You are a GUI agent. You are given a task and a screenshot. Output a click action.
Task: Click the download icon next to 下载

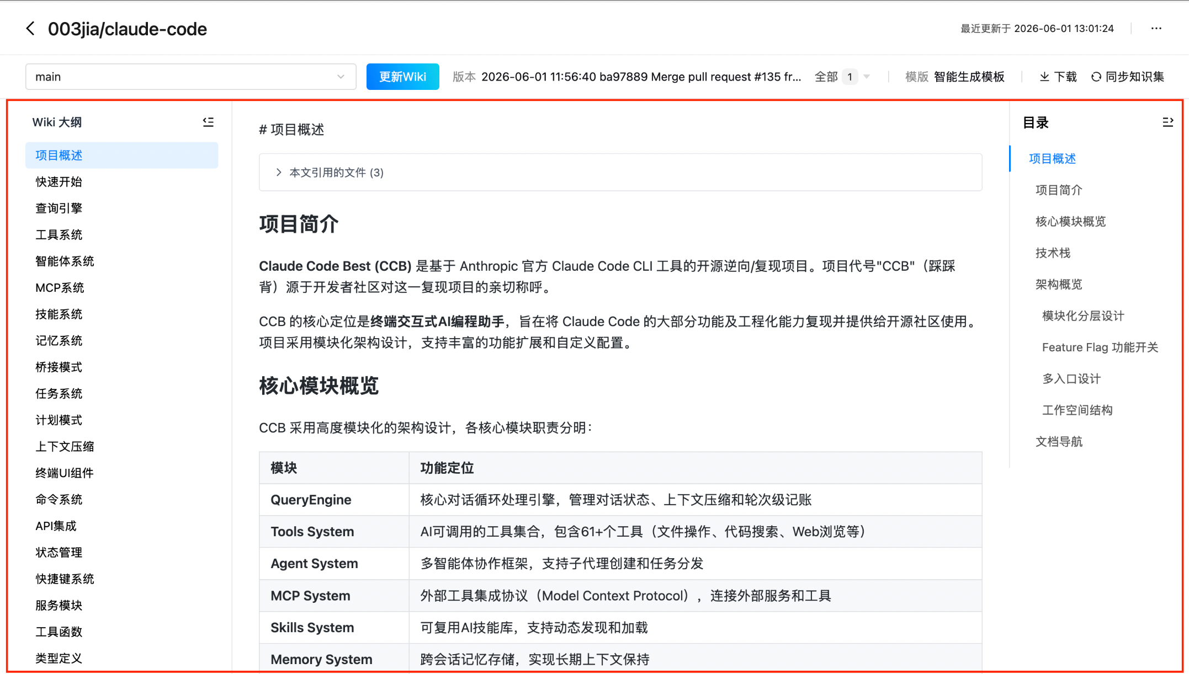point(1044,77)
